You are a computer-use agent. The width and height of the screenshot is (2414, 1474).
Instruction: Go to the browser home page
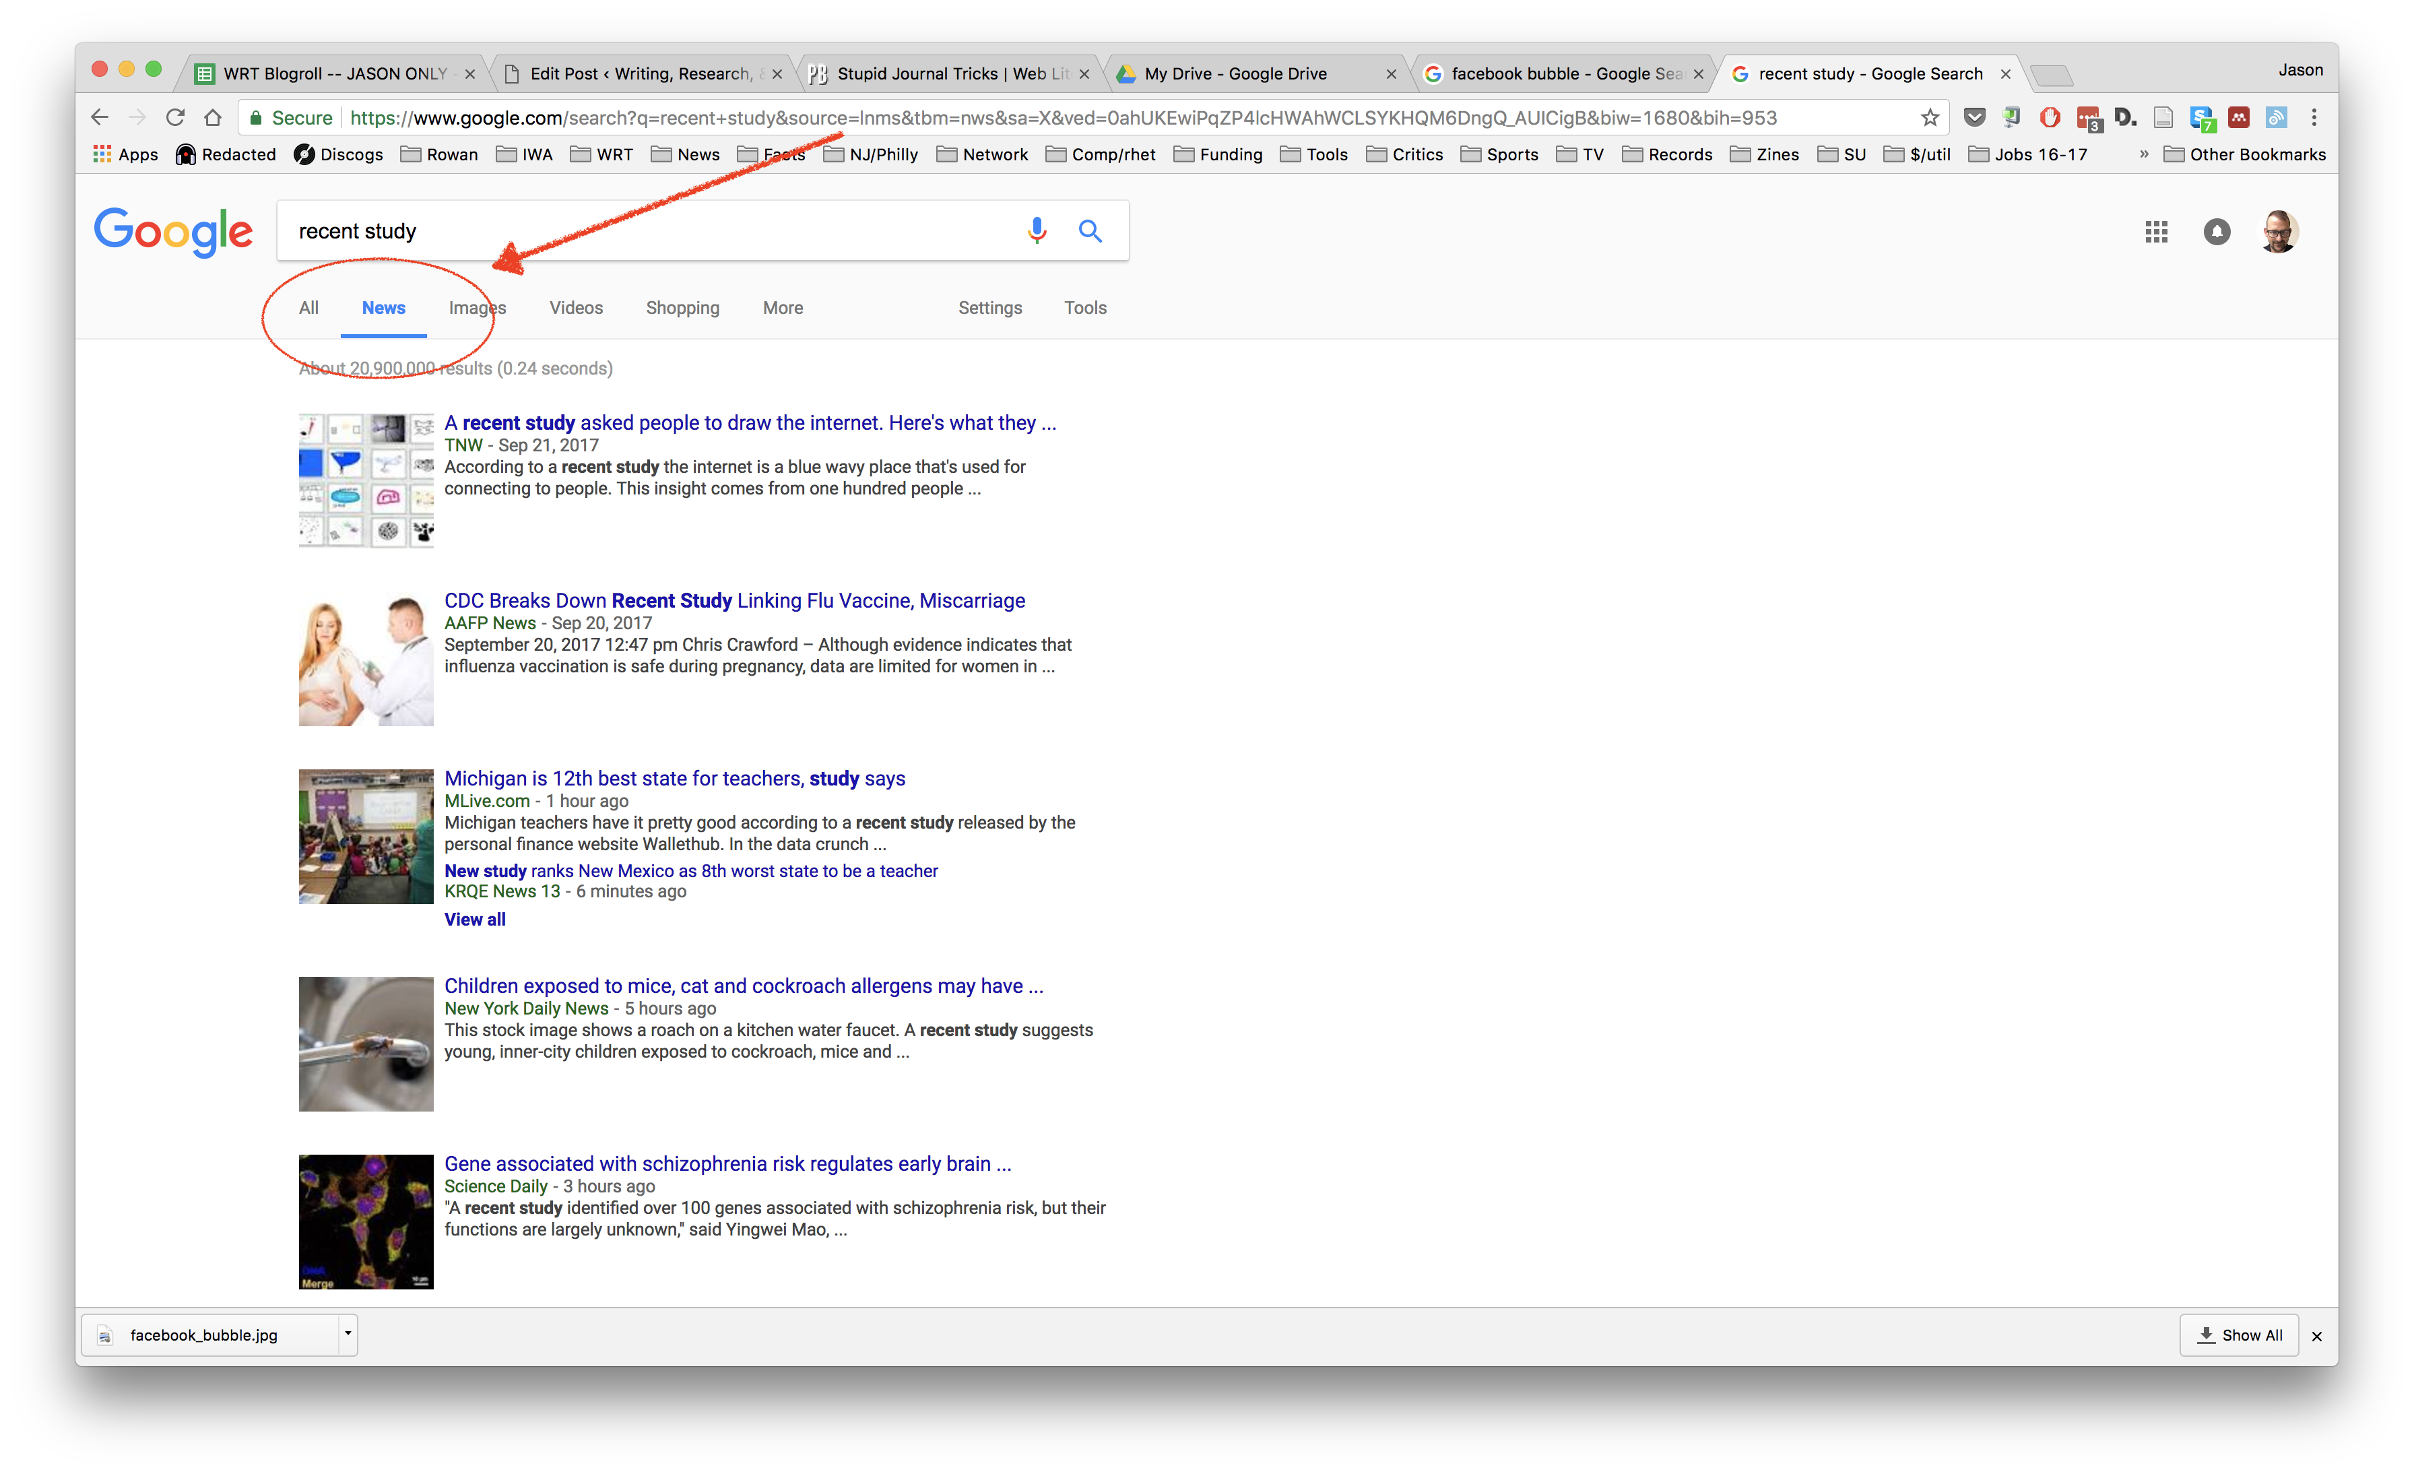[x=213, y=118]
